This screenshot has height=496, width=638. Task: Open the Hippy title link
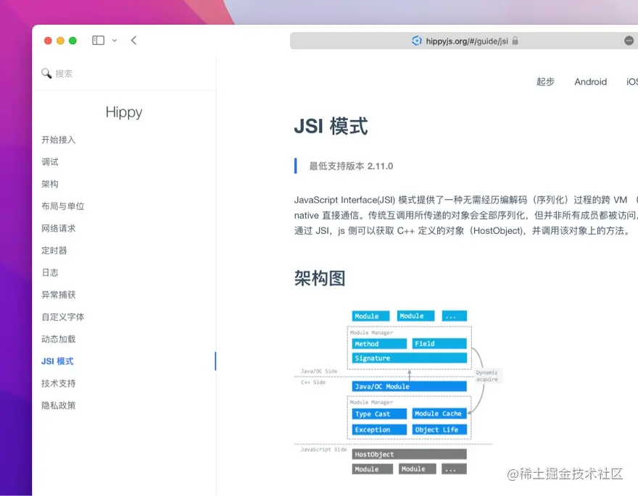pos(124,112)
